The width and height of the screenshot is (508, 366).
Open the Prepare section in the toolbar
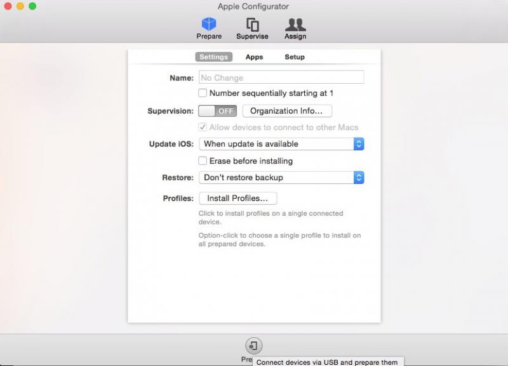pos(209,29)
